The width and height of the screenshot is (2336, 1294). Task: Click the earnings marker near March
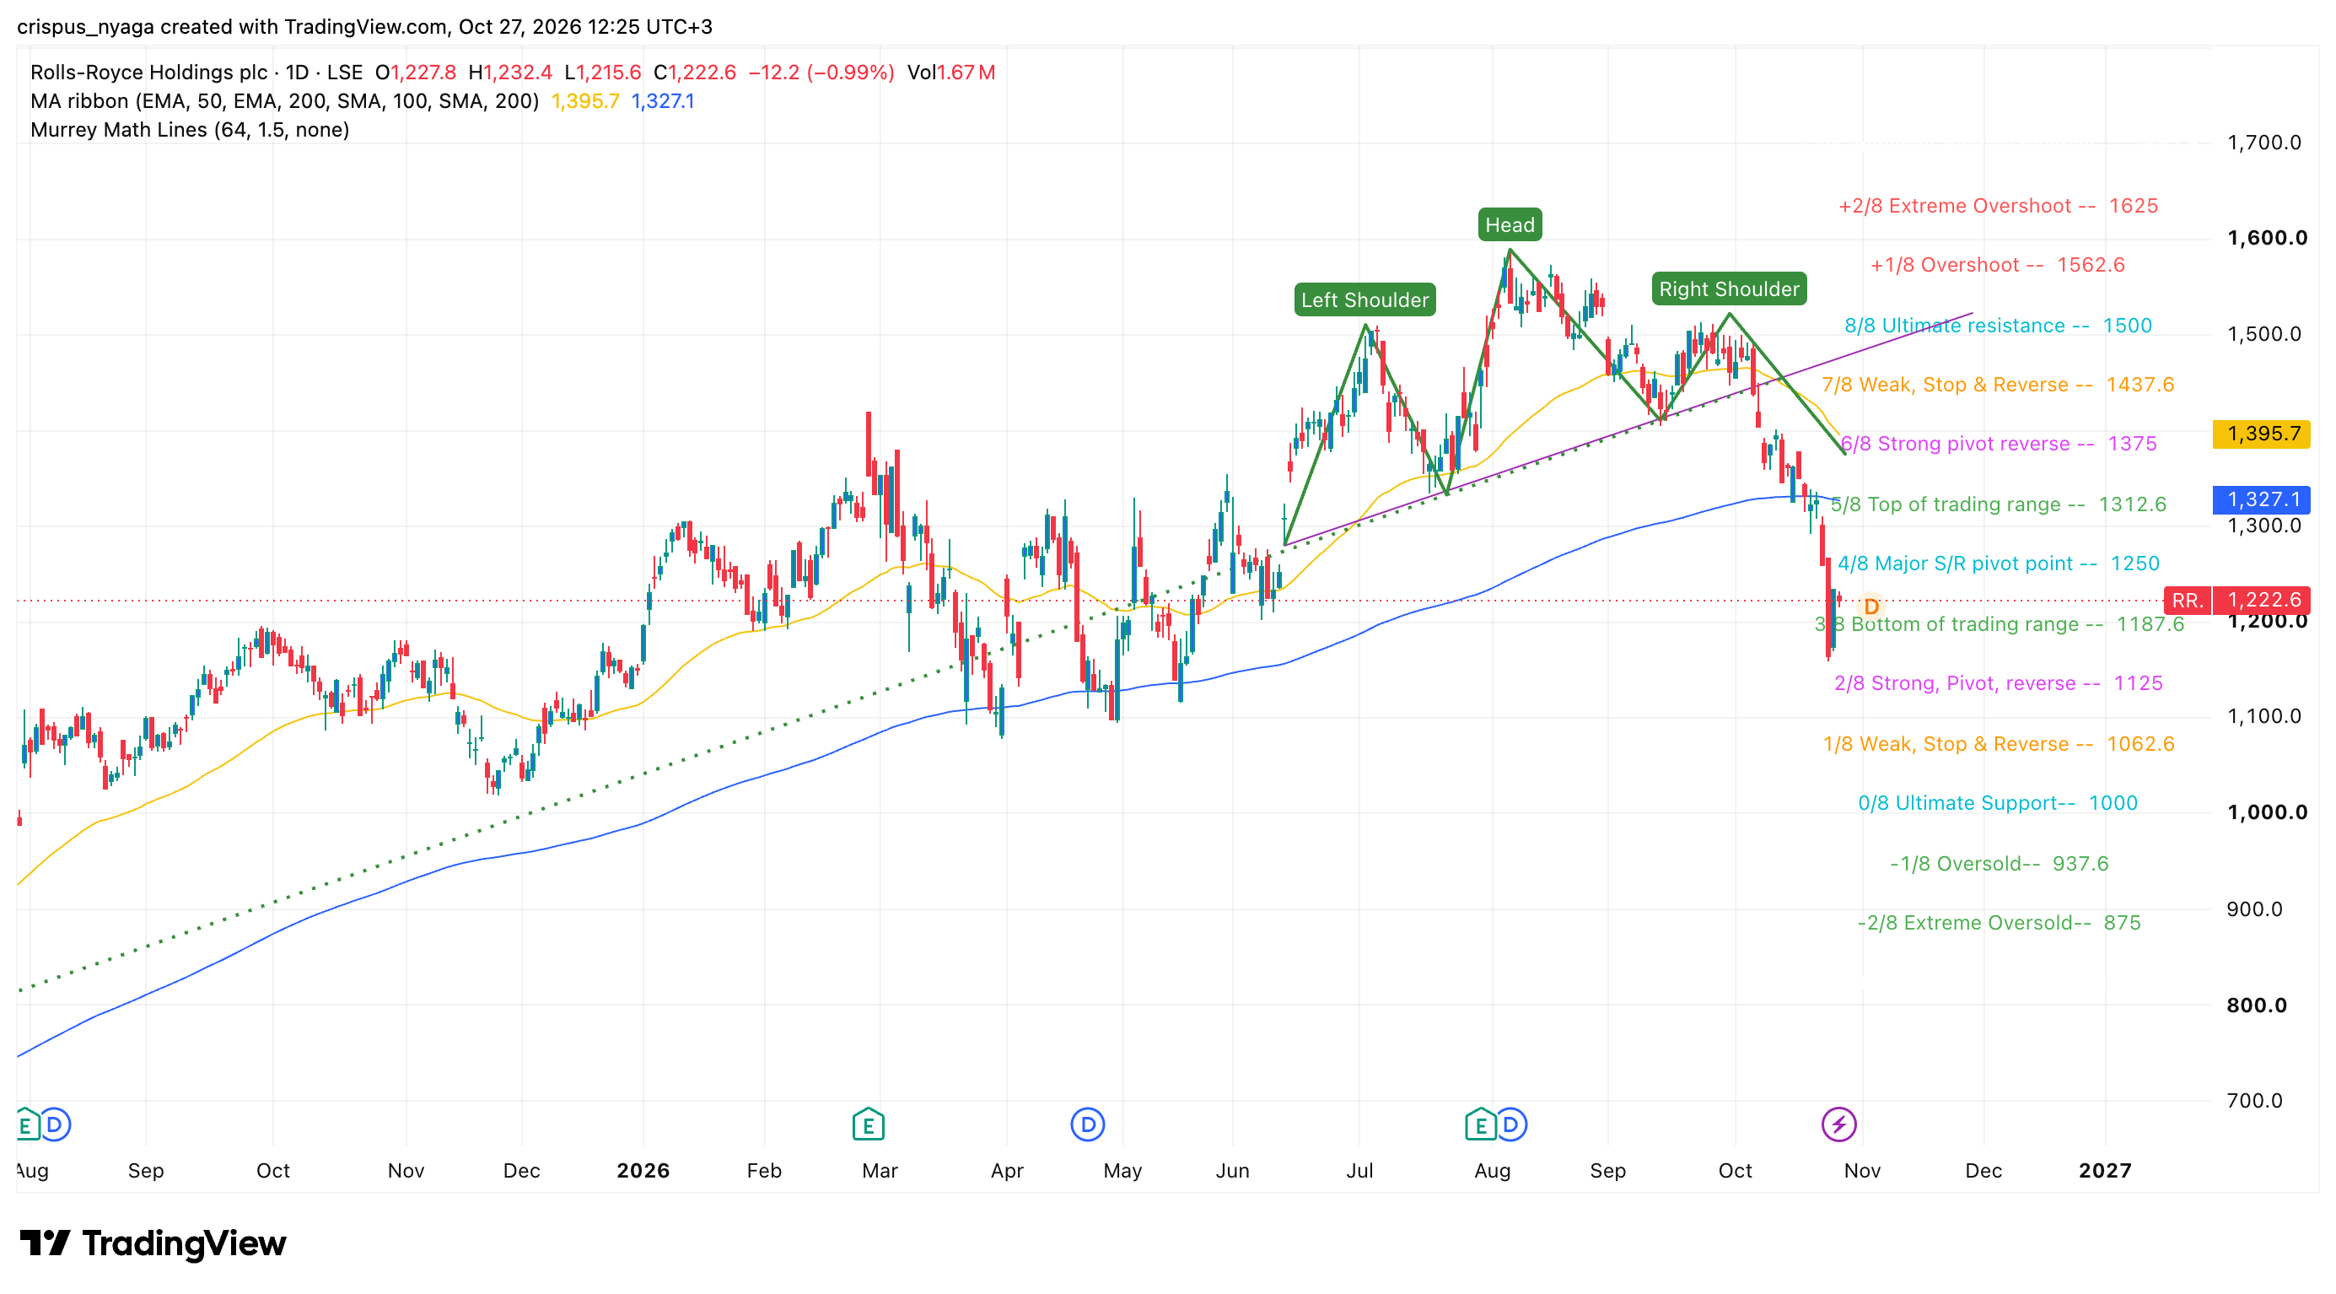tap(868, 1125)
